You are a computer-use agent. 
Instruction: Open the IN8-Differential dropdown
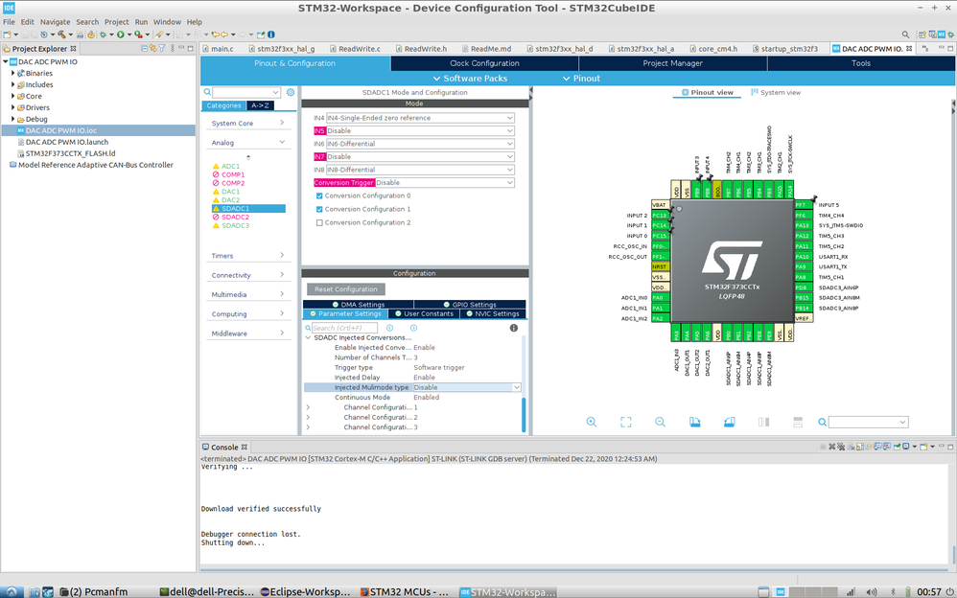(420, 170)
